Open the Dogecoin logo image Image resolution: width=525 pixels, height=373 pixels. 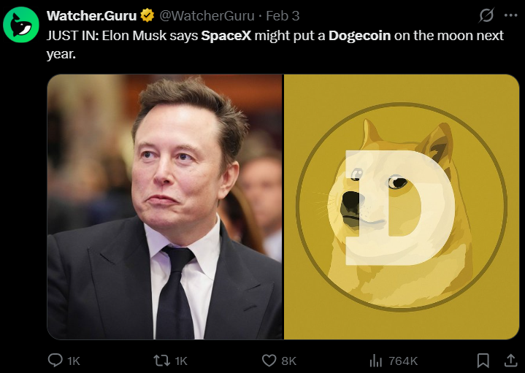click(x=401, y=207)
